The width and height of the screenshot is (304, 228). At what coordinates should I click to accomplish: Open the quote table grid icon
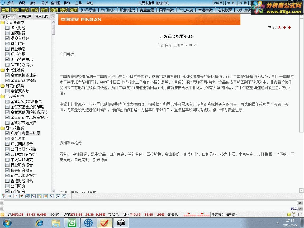pos(9,196)
